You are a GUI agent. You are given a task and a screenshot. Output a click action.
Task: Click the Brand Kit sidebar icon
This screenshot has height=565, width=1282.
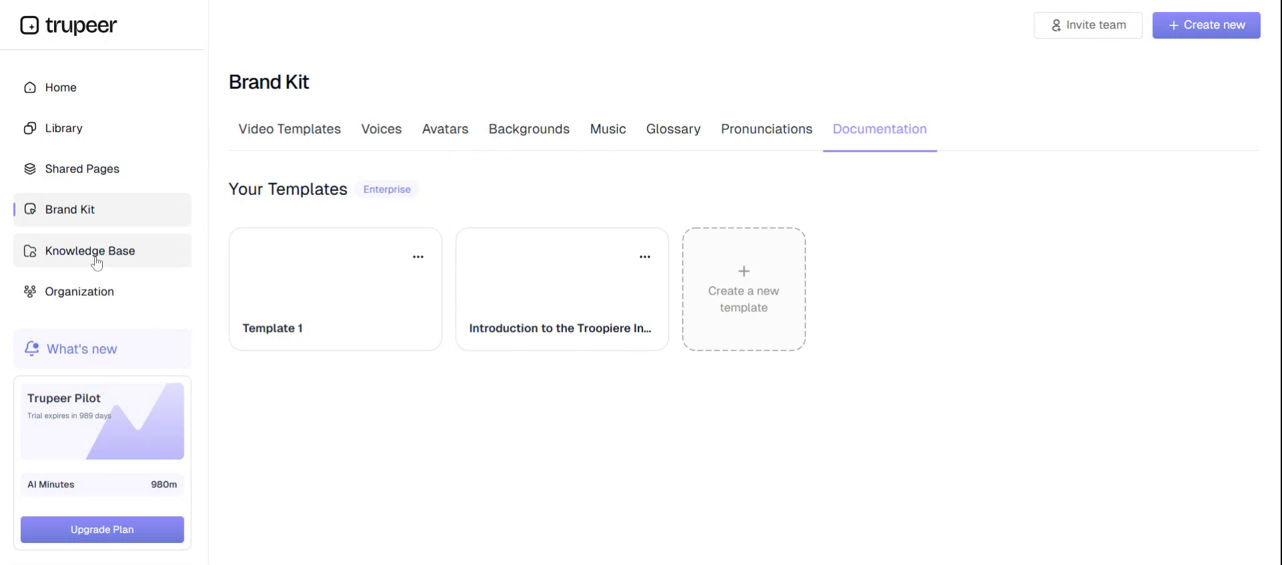pos(30,210)
